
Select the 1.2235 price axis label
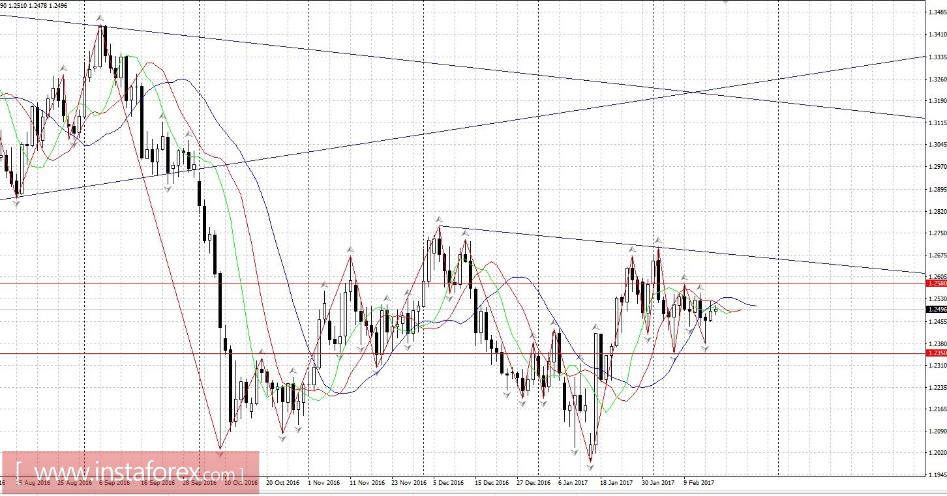coord(937,388)
